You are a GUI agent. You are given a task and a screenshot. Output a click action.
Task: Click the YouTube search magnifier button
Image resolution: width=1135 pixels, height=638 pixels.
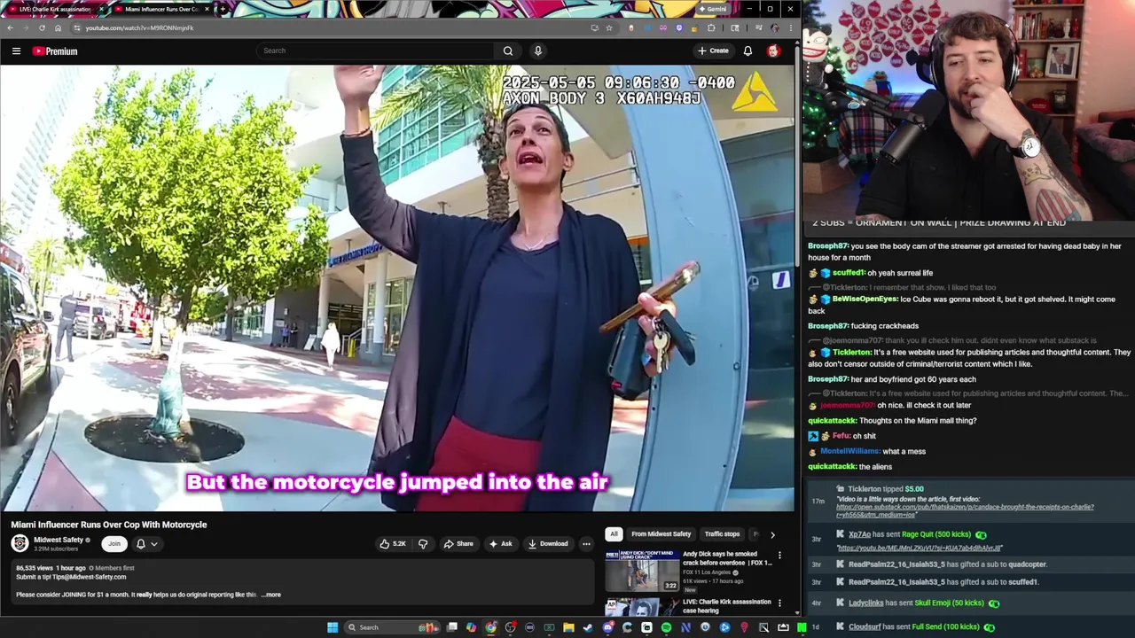pos(508,51)
